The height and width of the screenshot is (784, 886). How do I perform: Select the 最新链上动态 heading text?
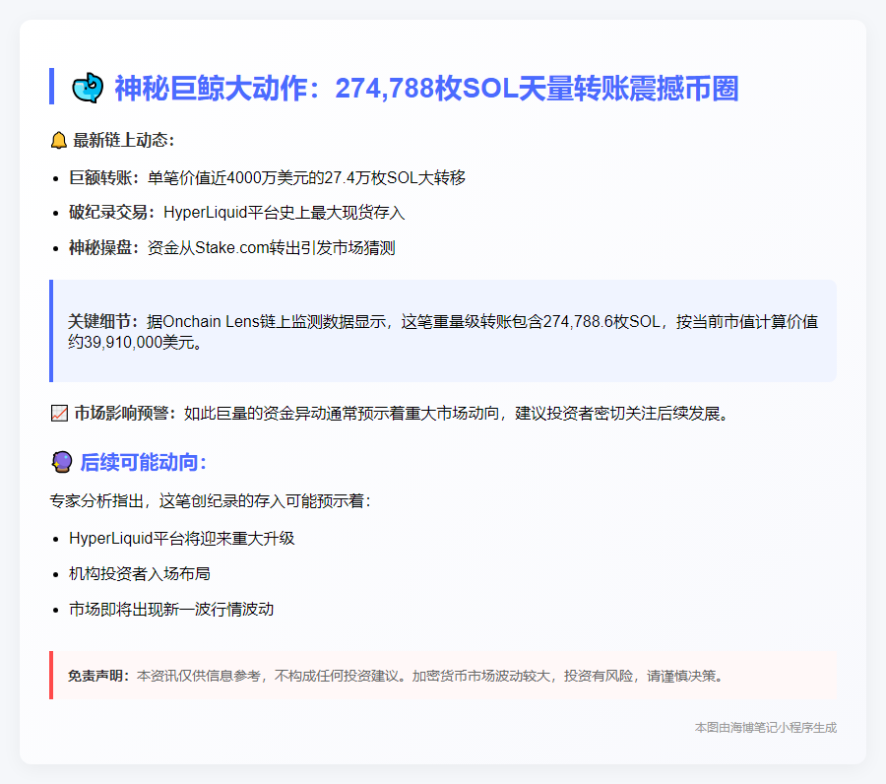124,140
